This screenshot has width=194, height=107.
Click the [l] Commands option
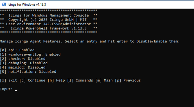(80, 80)
